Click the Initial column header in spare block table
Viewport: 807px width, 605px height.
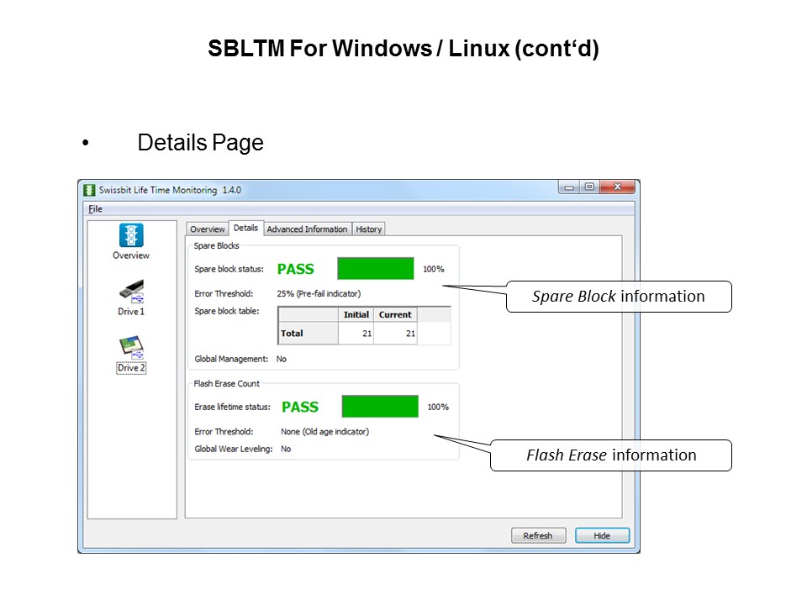(356, 314)
